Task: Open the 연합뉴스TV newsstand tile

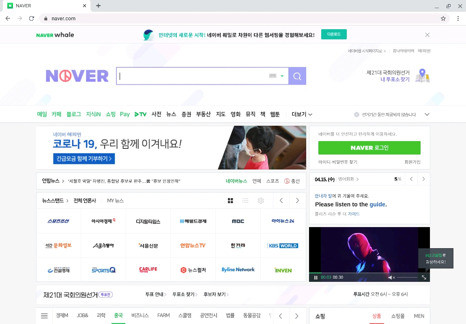Action: pyautogui.click(x=193, y=245)
